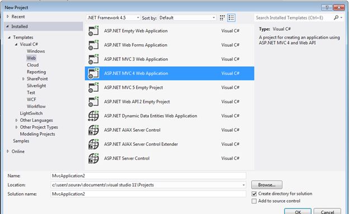Select ASP.NET AJAX Server Control text
This screenshot has width=349, height=214.
click(x=132, y=130)
